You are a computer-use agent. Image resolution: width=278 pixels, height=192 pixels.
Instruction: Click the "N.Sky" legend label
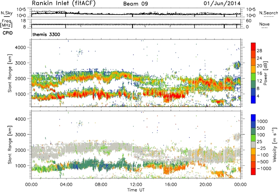[x=7, y=13]
